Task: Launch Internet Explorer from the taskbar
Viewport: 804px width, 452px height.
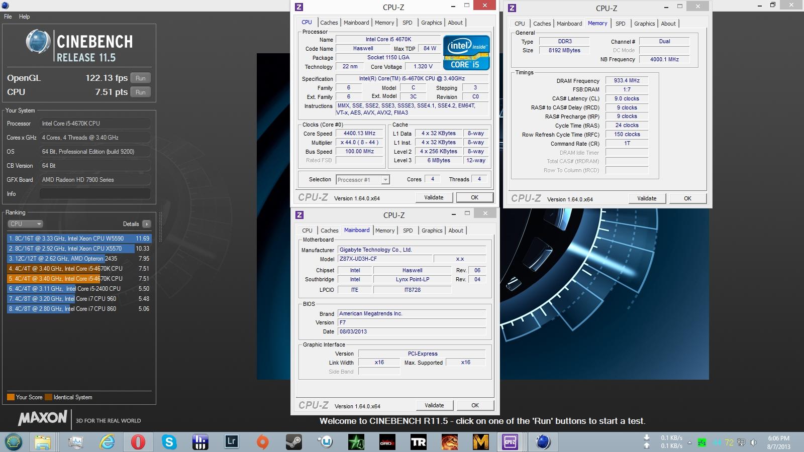Action: 107,442
